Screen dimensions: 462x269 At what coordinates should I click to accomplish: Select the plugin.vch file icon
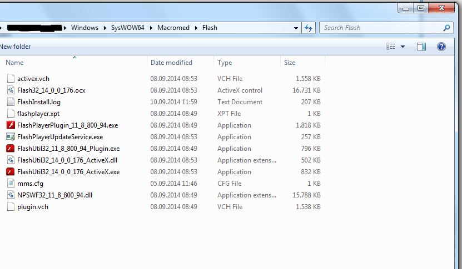[x=11, y=207]
